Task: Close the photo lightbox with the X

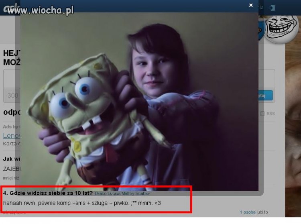Action: 251,5
